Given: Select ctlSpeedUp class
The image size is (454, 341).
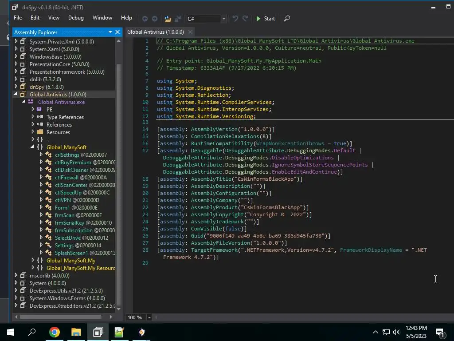Looking at the screenshot, I should point(82,193).
